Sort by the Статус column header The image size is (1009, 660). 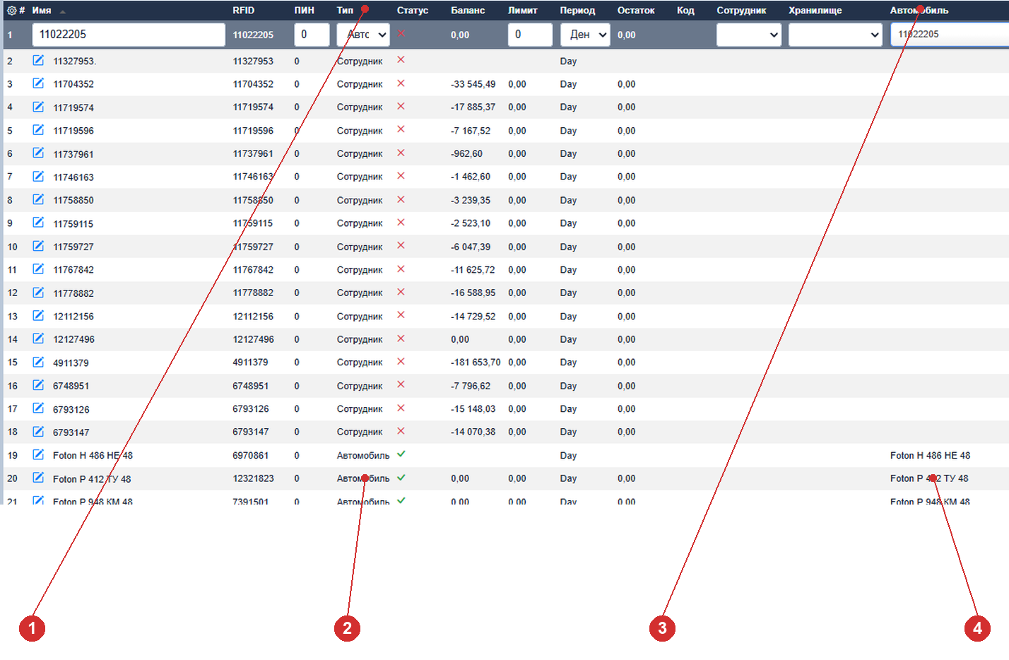click(413, 11)
